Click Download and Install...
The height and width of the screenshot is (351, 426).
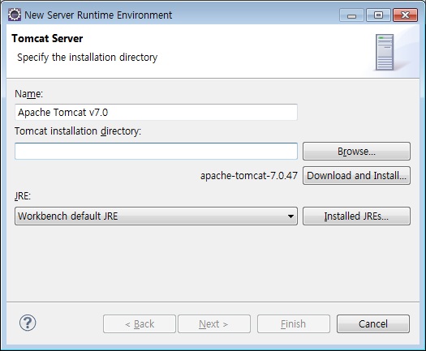coord(356,176)
